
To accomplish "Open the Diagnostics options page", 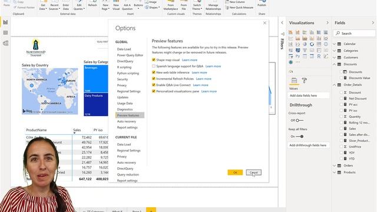I will [125, 109].
